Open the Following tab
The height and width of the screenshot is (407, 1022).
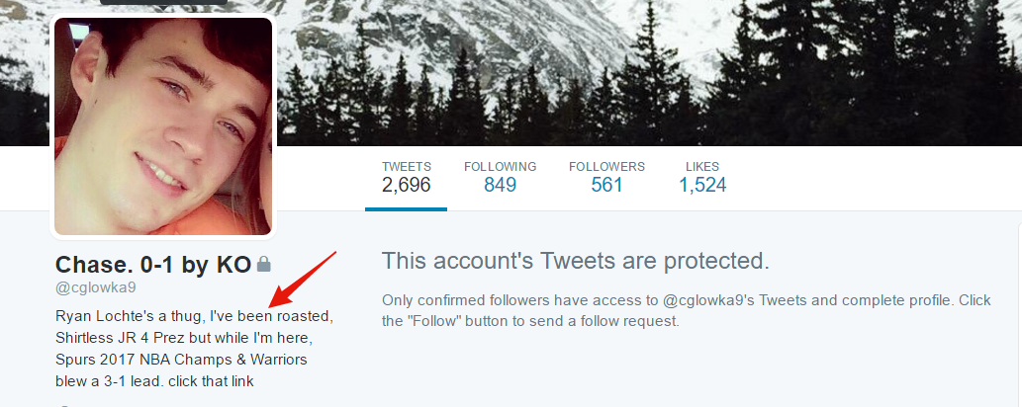coord(500,177)
